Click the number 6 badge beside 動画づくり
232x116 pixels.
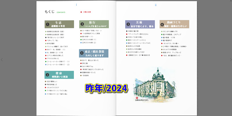point(162,24)
